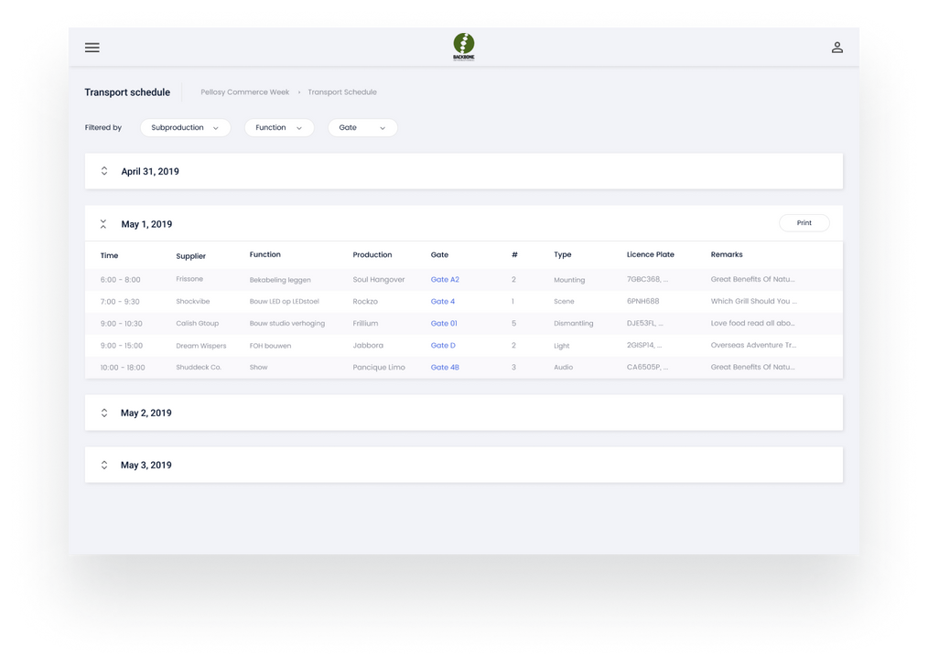Select Transport Schedule breadcrumb item
This screenshot has width=928, height=665.
tap(342, 92)
